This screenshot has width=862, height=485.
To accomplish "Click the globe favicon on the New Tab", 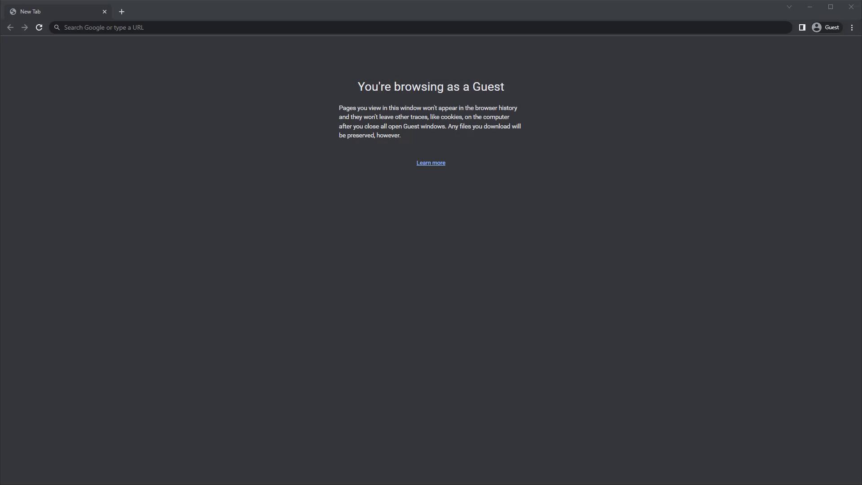I will tap(13, 12).
